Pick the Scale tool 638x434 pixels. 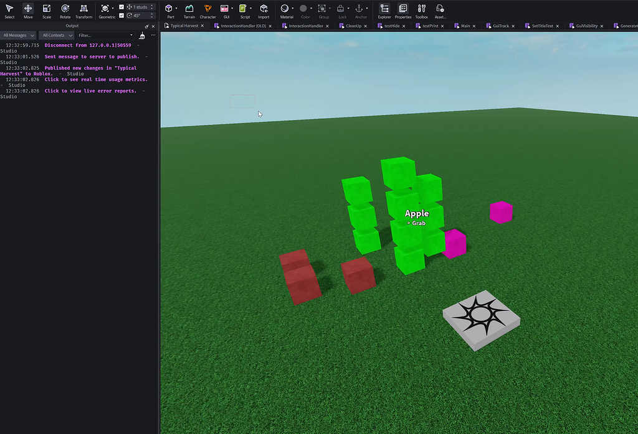pyautogui.click(x=47, y=11)
